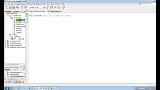160x90 pixels.
Task: Select initComponents() in Navigator
Action: tap(14, 74)
